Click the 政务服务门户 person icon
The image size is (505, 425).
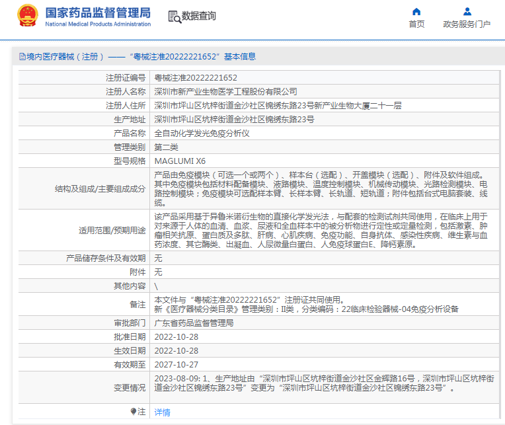pos(467,11)
